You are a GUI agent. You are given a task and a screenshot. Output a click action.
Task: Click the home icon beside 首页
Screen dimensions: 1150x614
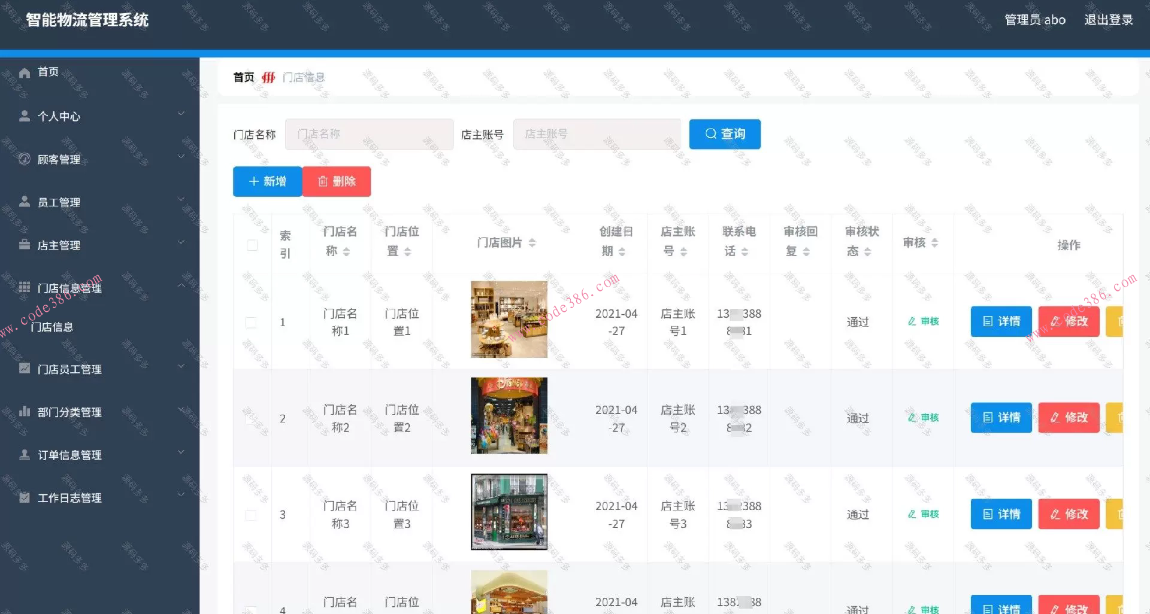(x=25, y=72)
